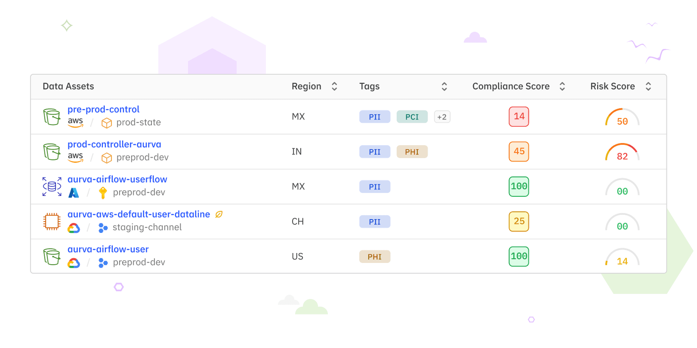Click the chip icon for aurva-aws-default-user-dataline

(x=52, y=222)
